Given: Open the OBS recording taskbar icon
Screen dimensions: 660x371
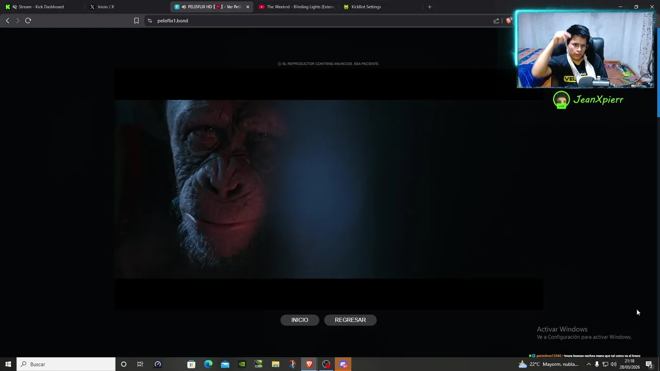Looking at the screenshot, I should (326, 364).
